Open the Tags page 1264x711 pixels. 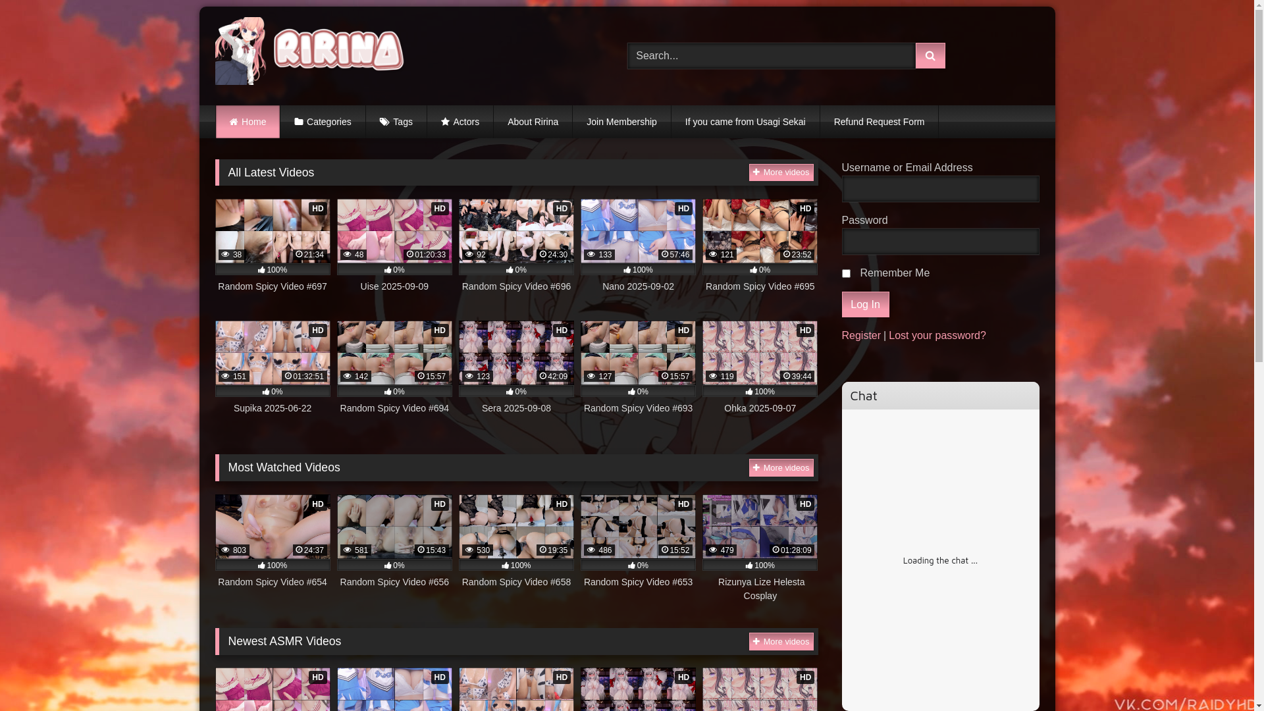coord(396,122)
